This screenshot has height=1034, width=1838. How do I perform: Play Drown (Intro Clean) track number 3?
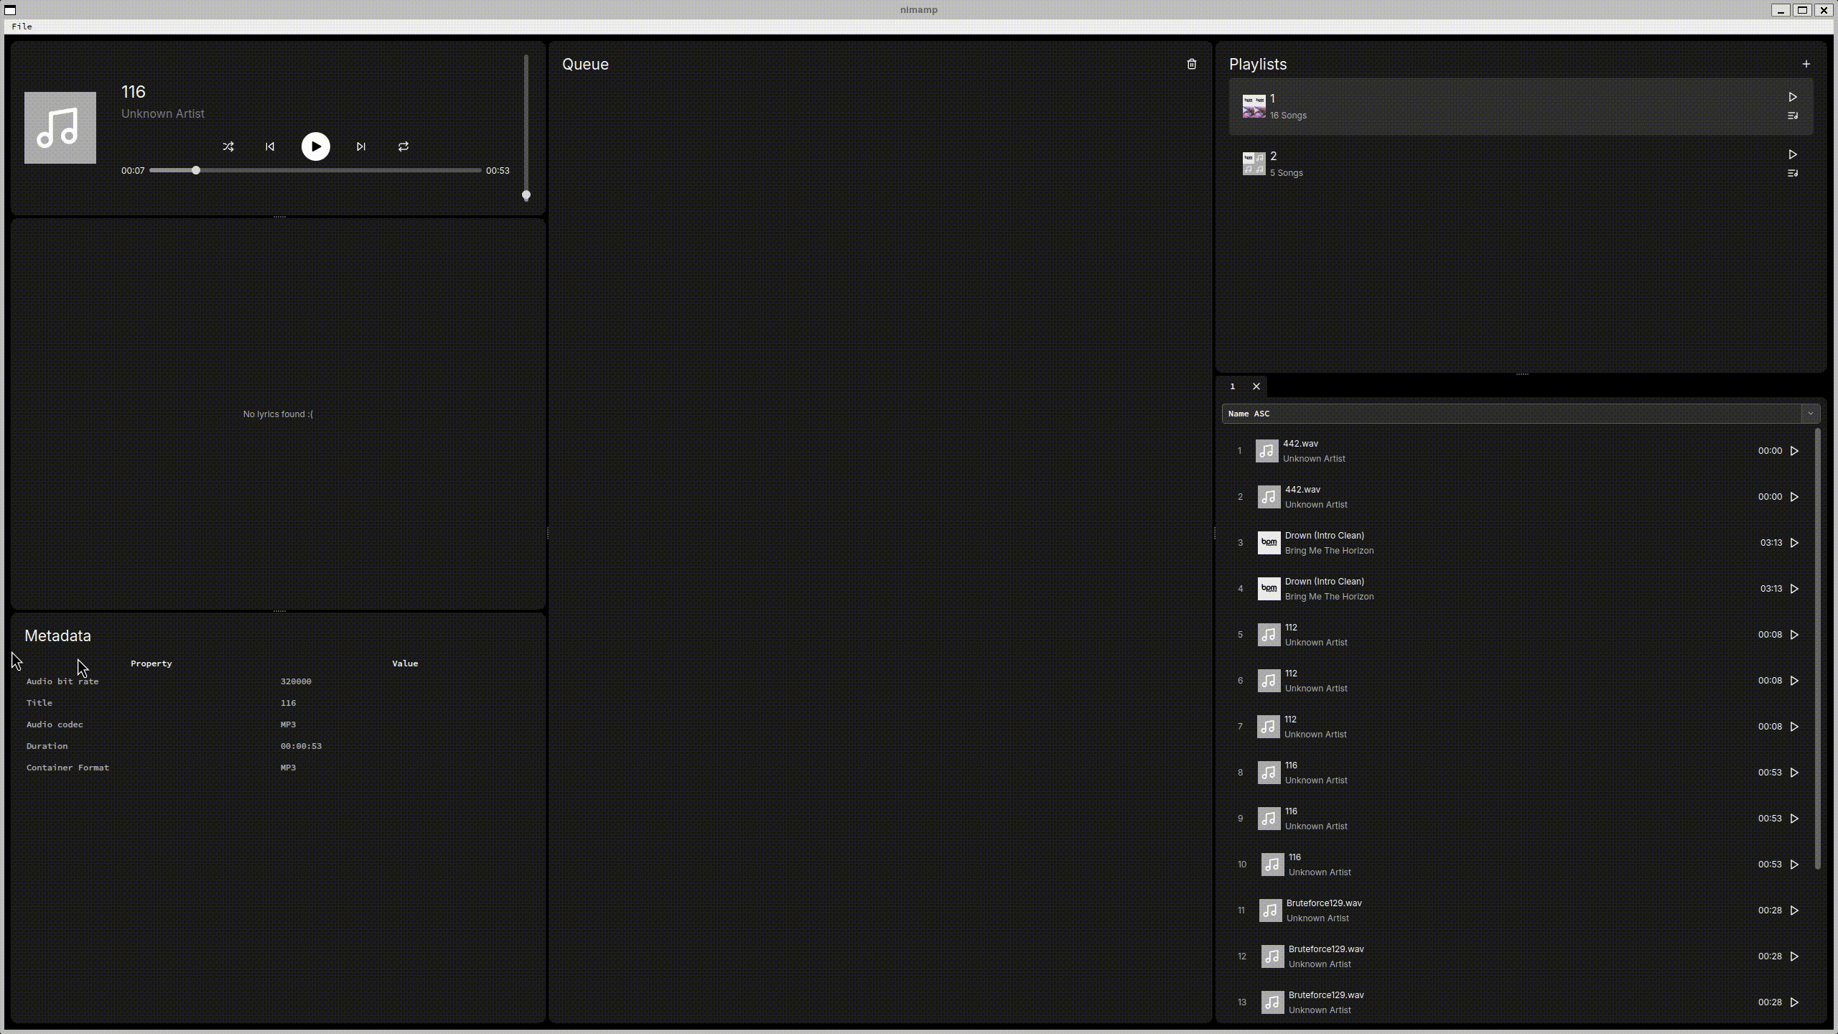coord(1794,543)
